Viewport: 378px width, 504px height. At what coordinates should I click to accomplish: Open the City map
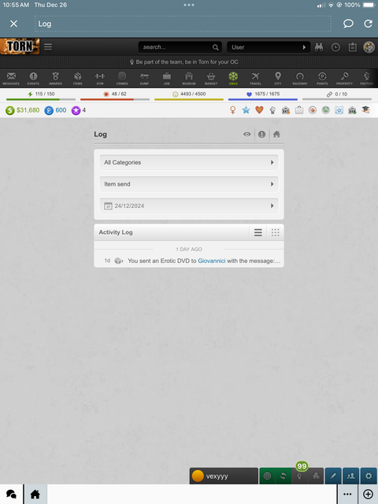click(278, 78)
